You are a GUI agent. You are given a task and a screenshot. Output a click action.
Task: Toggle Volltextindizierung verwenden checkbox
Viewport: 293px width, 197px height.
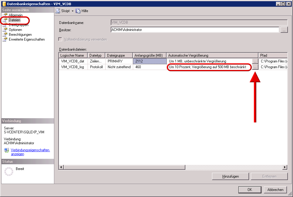[x=60, y=39]
